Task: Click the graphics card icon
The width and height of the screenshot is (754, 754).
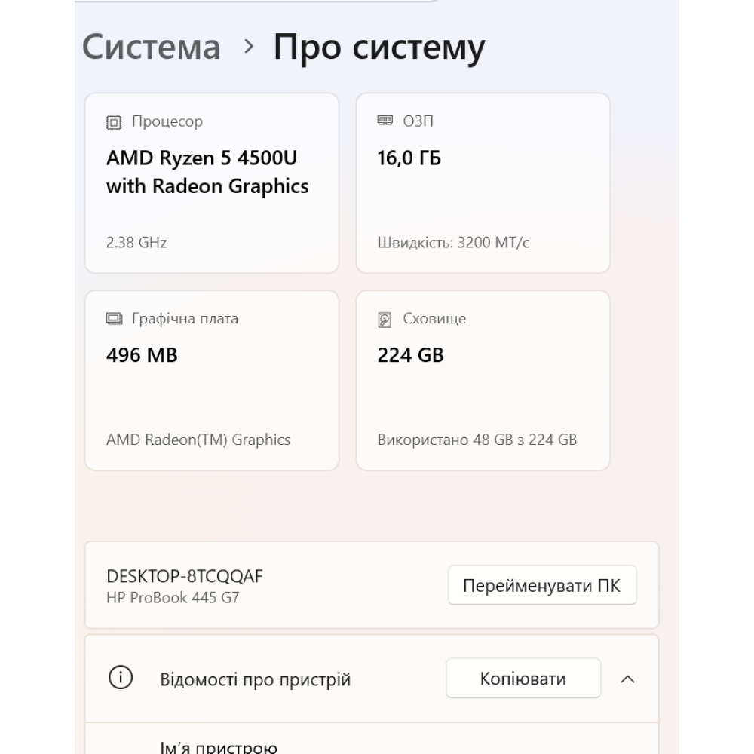Action: click(x=114, y=319)
